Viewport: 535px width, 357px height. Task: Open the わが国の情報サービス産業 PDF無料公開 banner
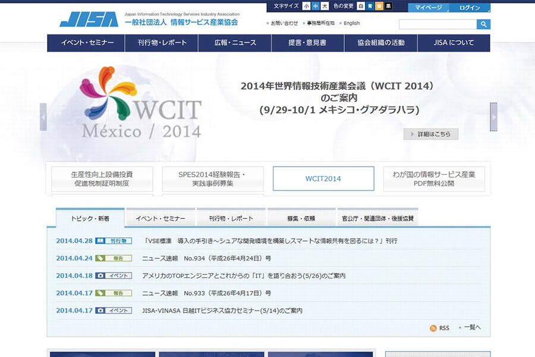(434, 178)
